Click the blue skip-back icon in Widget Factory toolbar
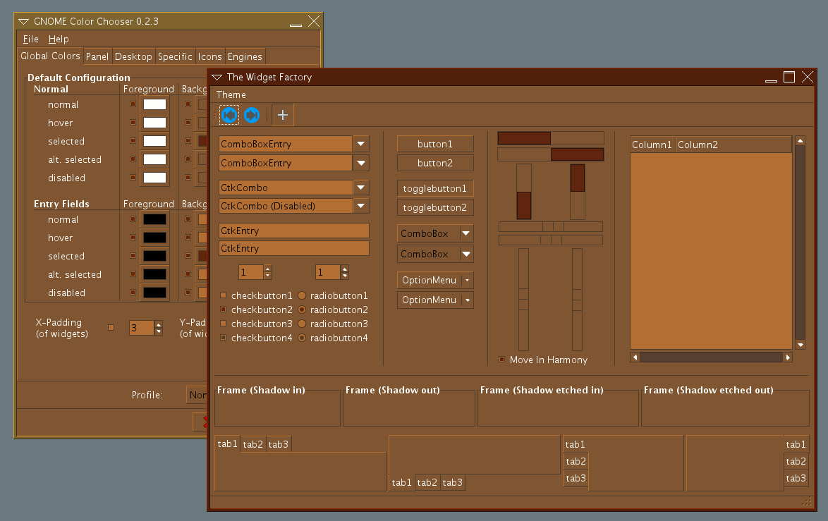Viewport: 828px width, 521px height. point(229,114)
